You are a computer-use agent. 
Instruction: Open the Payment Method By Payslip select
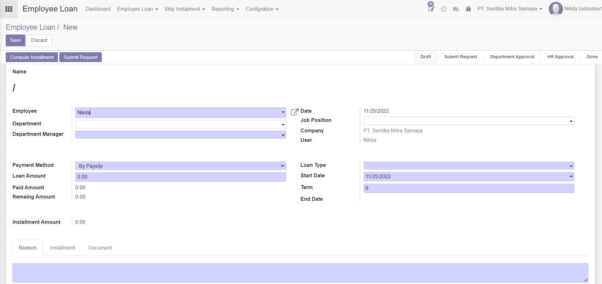tap(180, 166)
